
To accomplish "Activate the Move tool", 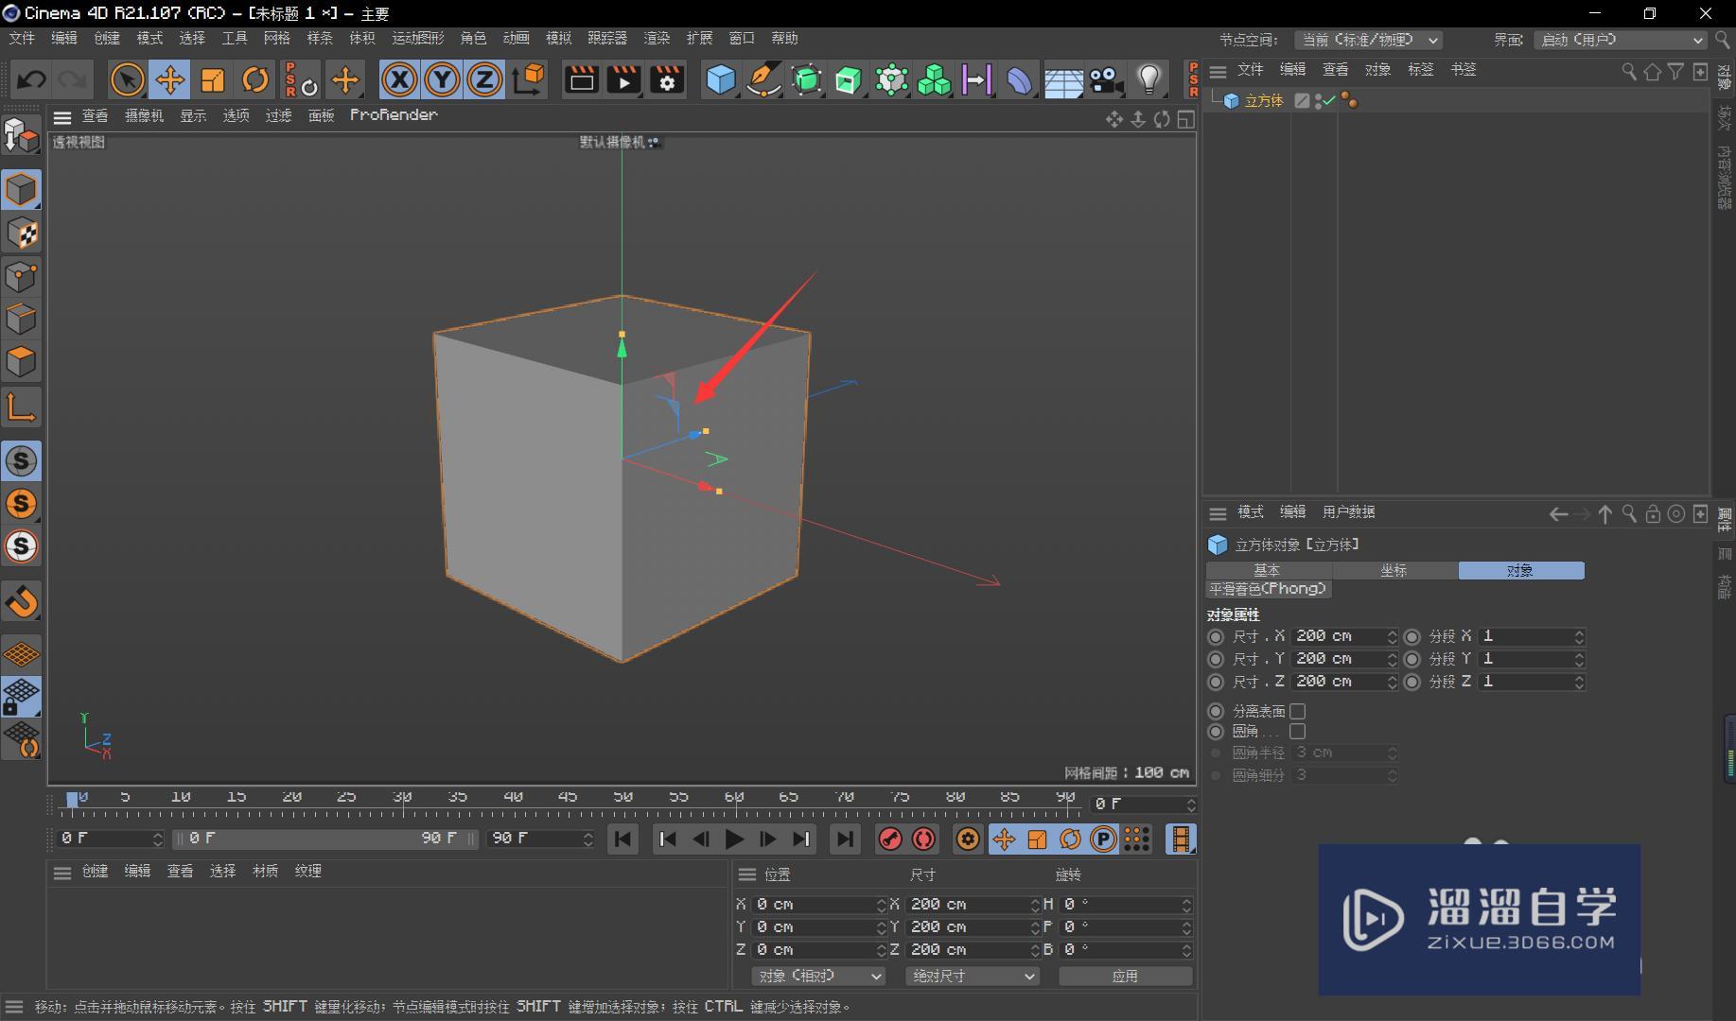I will (170, 80).
